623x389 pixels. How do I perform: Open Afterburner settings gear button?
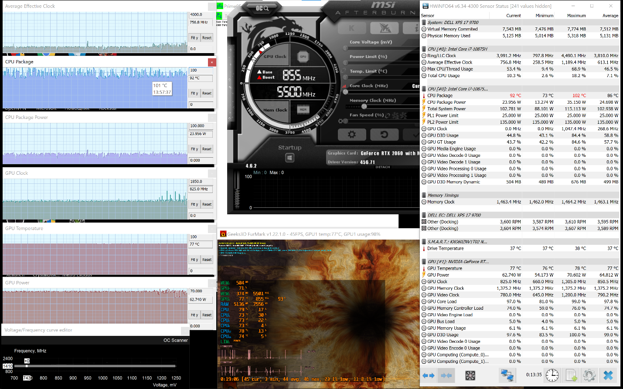point(352,135)
